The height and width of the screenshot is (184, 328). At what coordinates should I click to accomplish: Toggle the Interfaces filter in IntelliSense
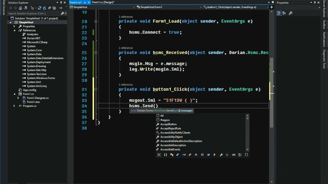tap(184, 155)
